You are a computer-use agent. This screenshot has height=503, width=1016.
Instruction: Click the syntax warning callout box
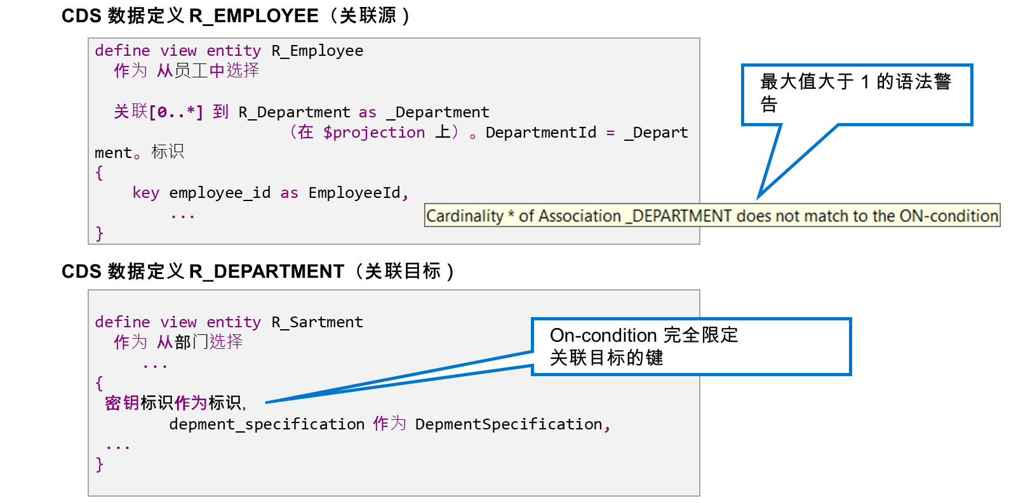click(857, 95)
